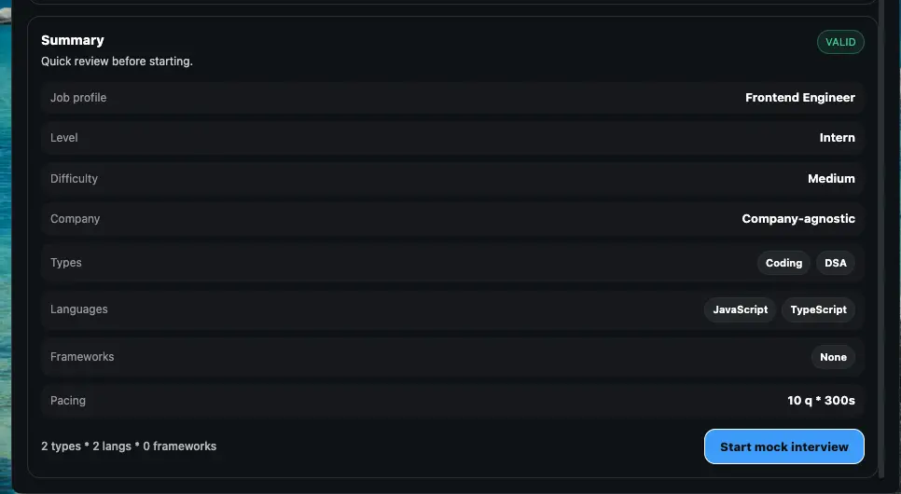Viewport: 901px width, 494px height.
Task: Click the JavaScript language chip
Action: point(740,309)
